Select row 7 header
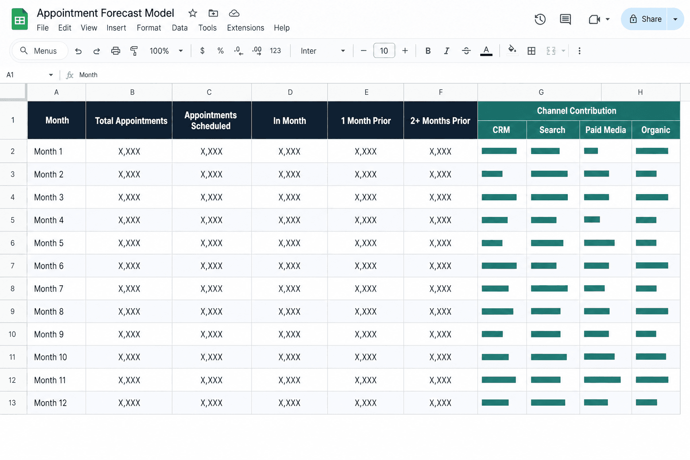The height and width of the screenshot is (460, 690). (x=13, y=266)
